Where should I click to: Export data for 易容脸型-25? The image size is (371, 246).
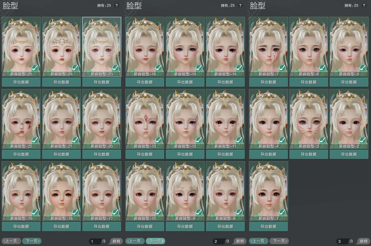tap(21, 82)
